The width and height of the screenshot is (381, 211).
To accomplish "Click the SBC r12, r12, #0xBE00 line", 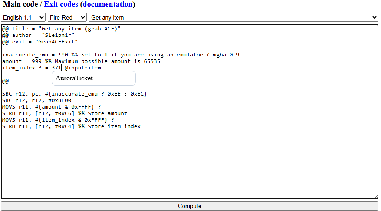I will [x=37, y=100].
